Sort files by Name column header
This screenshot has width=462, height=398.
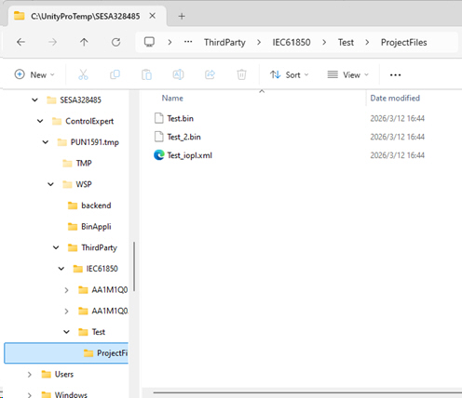[172, 99]
